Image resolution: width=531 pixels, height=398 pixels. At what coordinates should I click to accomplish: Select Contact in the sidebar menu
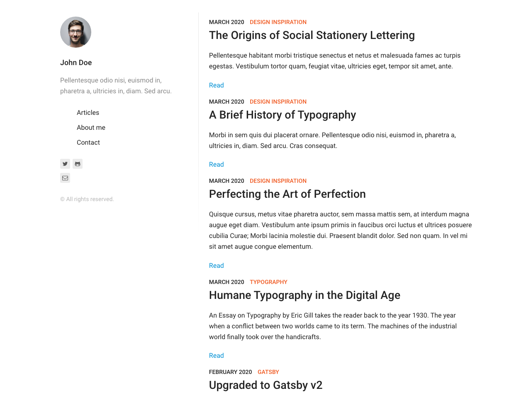tap(88, 143)
